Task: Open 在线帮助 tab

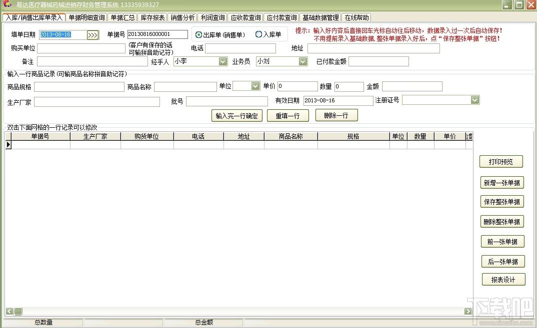Action: 356,17
